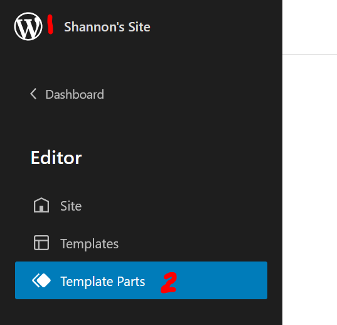Click sidebar space between Dashboard and Editor
This screenshot has width=337, height=325.
tap(141, 125)
